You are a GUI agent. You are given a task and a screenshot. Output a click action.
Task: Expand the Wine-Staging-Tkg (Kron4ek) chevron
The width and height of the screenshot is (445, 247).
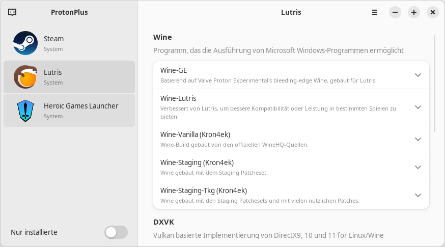(x=418, y=195)
